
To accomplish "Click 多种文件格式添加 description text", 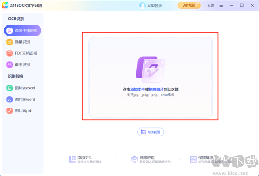I will pos(90,162).
